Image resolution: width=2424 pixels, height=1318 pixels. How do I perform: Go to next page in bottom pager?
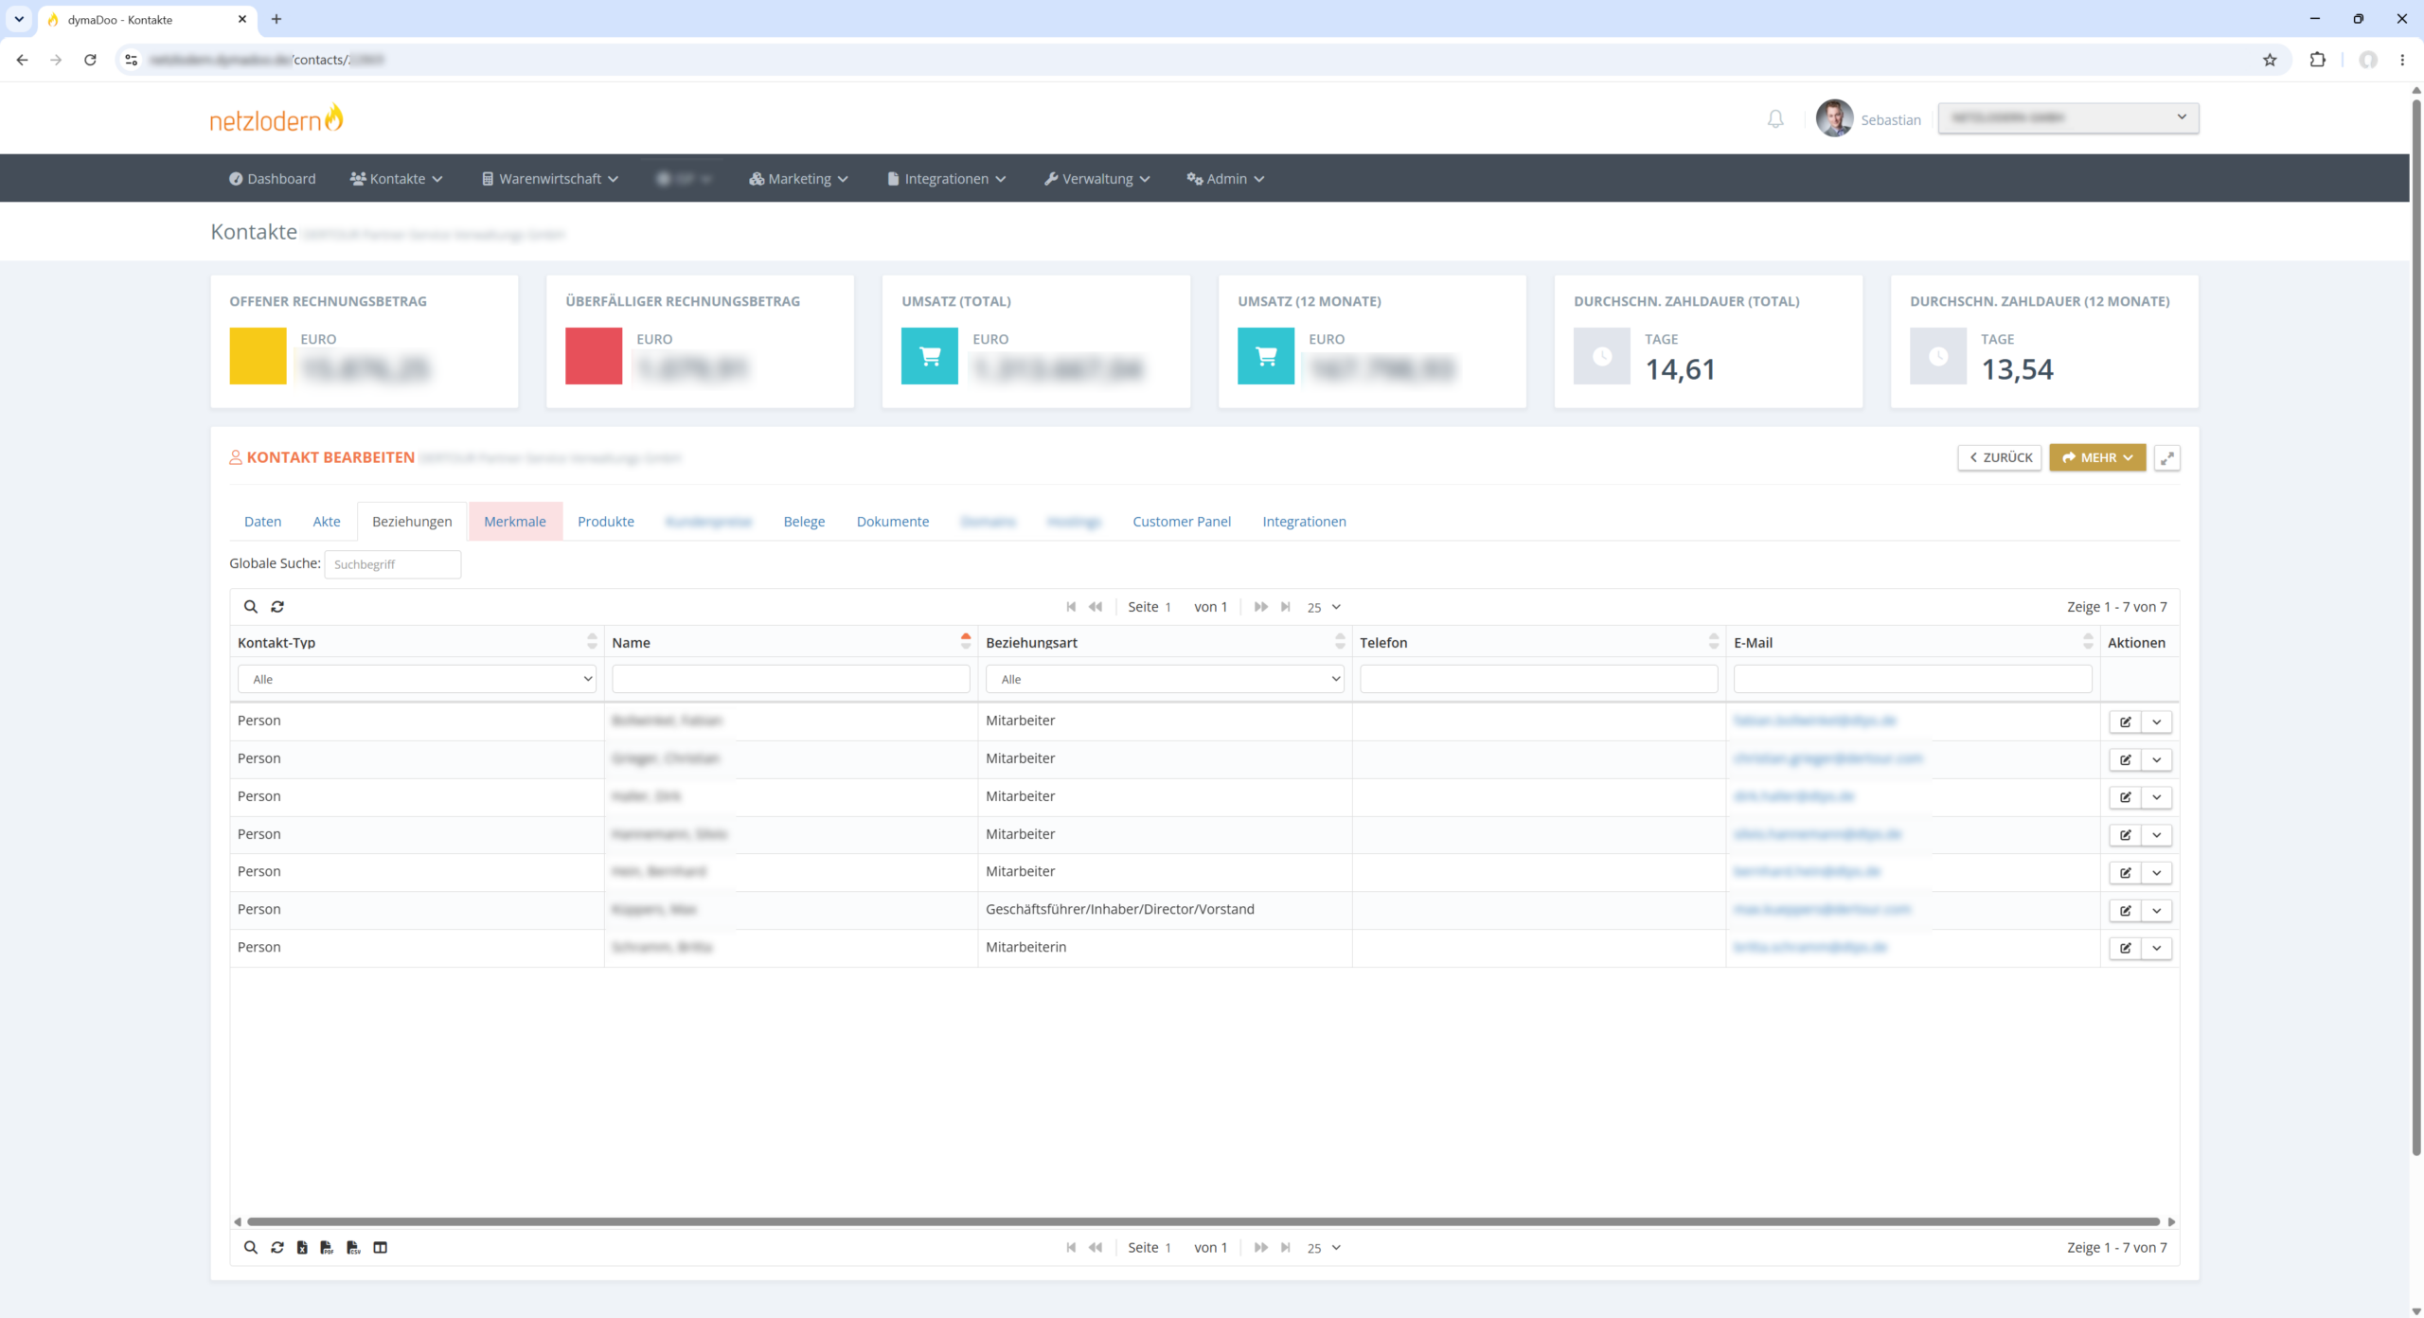point(1260,1248)
